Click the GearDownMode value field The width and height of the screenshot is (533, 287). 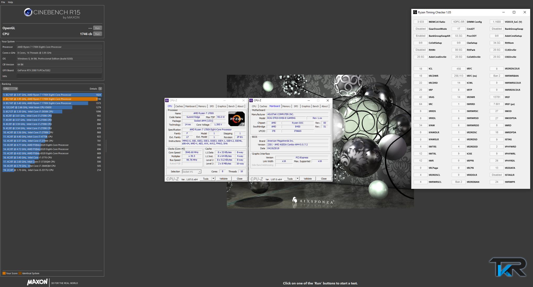[x=420, y=29]
